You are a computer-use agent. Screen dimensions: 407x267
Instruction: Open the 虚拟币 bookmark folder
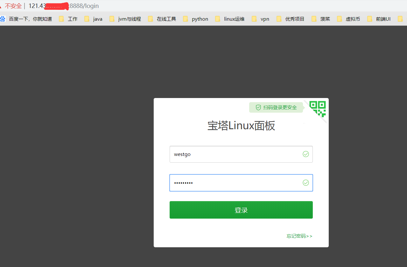point(348,19)
